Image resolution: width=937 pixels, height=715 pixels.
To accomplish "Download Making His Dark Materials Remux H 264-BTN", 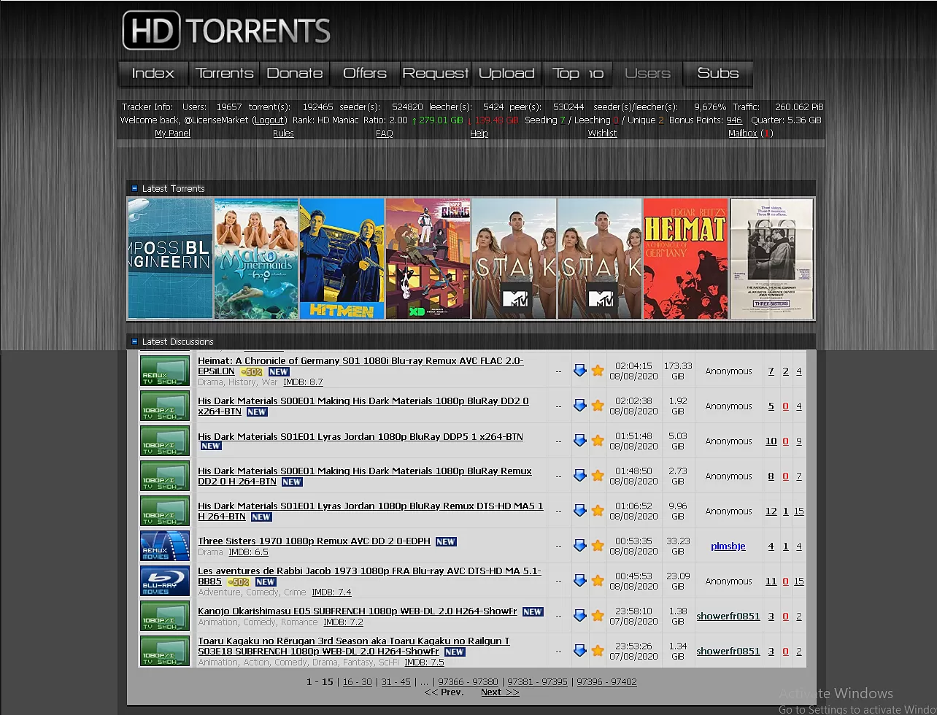I will point(580,476).
